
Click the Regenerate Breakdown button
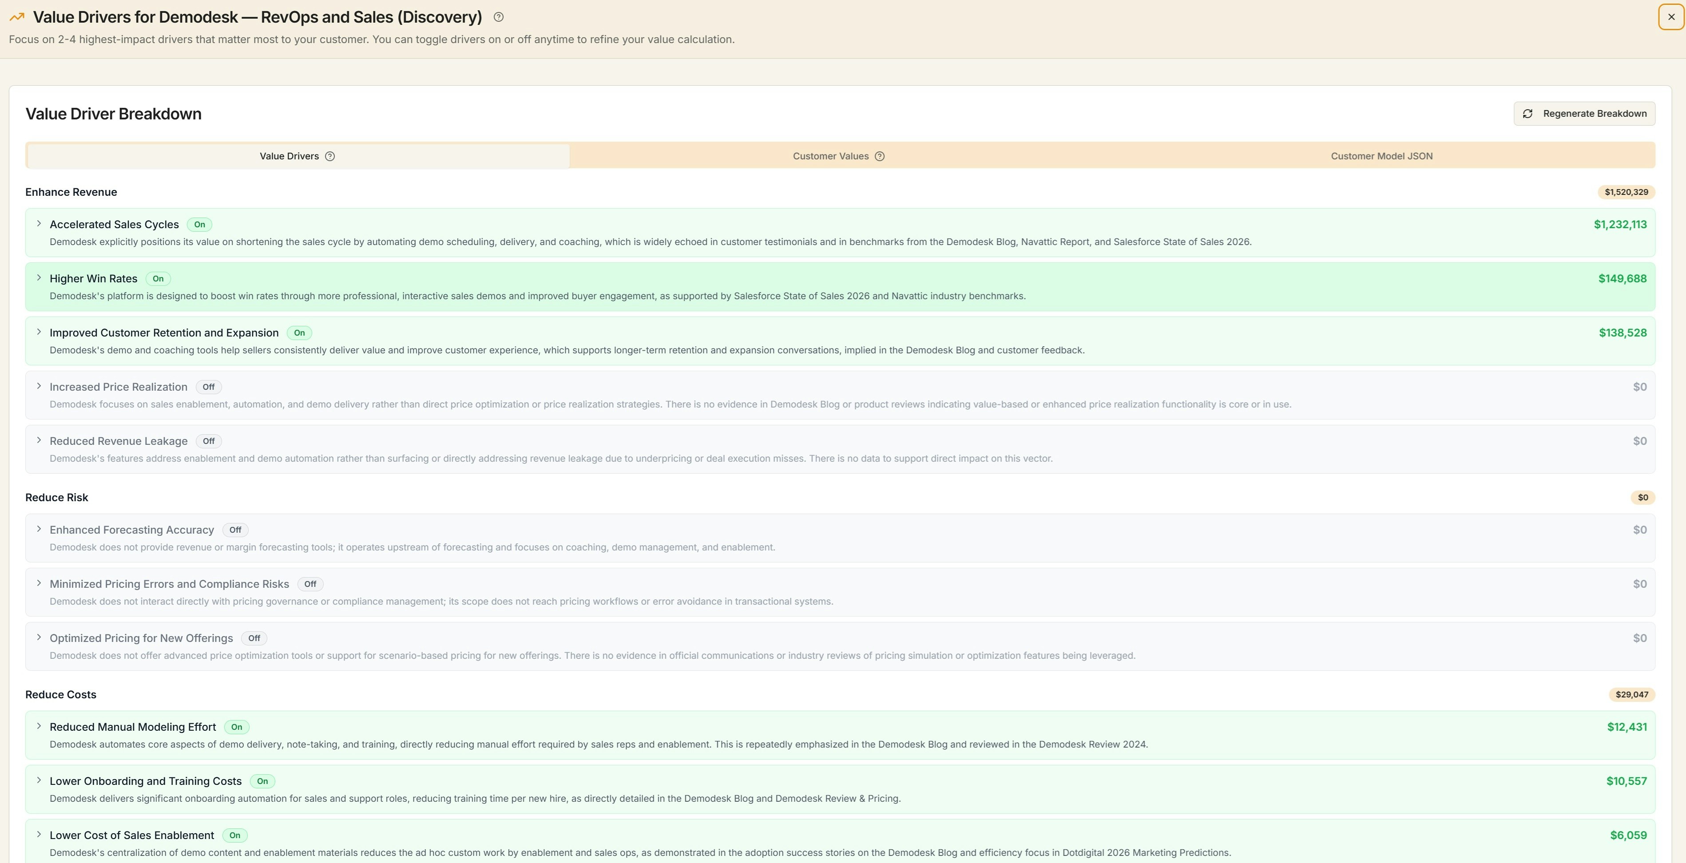point(1584,113)
